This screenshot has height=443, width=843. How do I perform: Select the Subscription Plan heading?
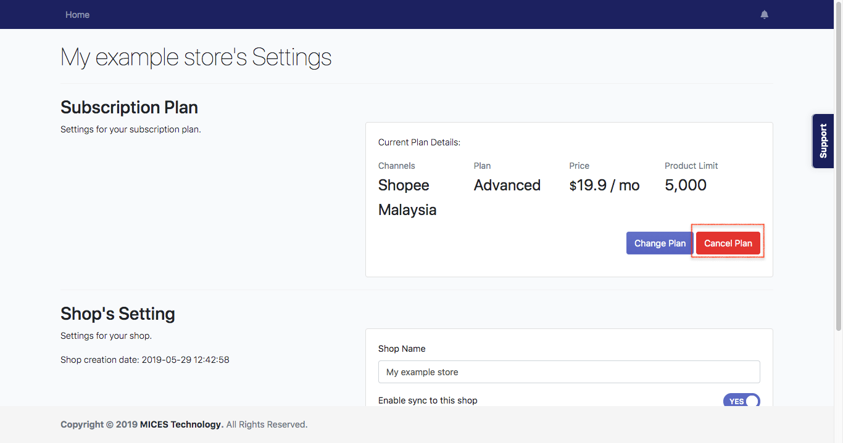click(129, 107)
